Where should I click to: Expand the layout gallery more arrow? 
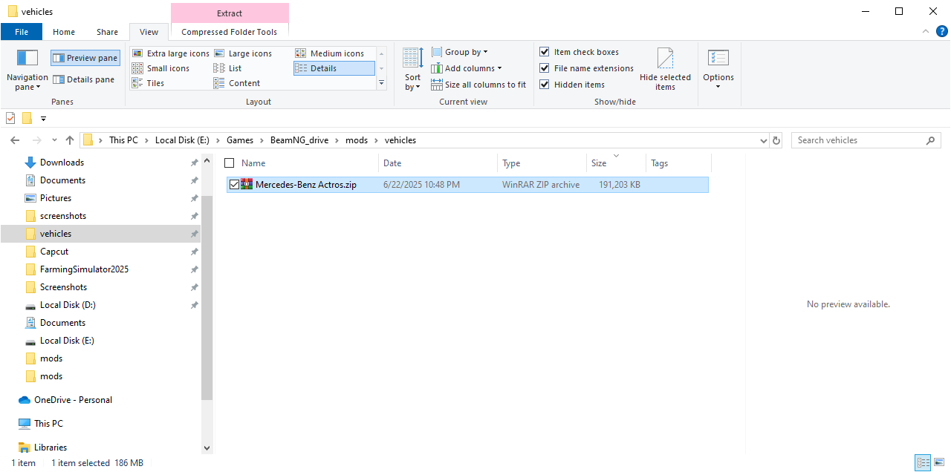coord(382,83)
